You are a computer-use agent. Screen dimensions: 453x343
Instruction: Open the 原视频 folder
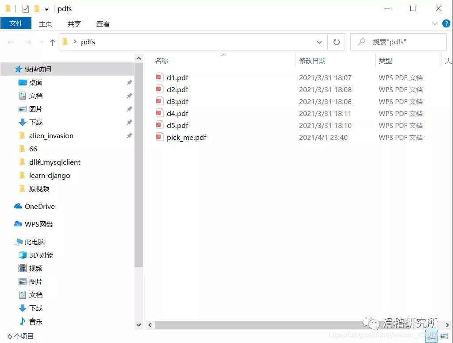[x=39, y=189]
